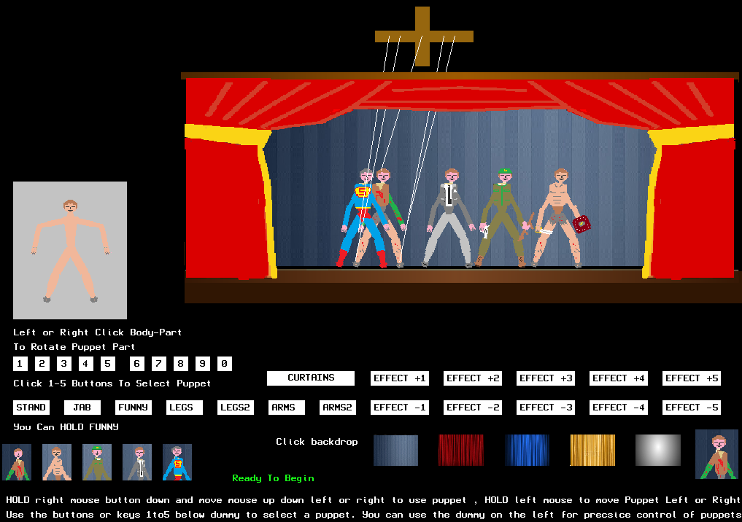Click the 'Click backdrop' label
Viewport: 742px width, 522px height.
pos(317,442)
